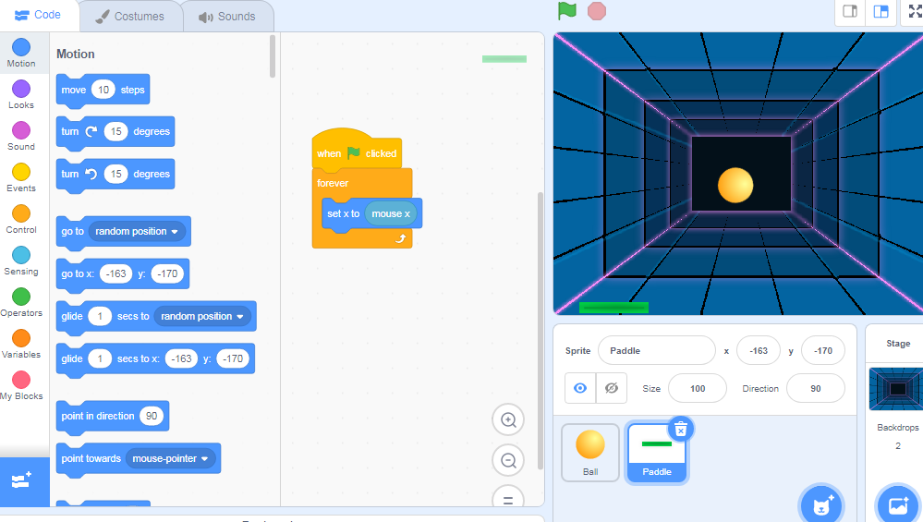Zoom in on the code workspace
This screenshot has height=522, width=923.
click(508, 419)
